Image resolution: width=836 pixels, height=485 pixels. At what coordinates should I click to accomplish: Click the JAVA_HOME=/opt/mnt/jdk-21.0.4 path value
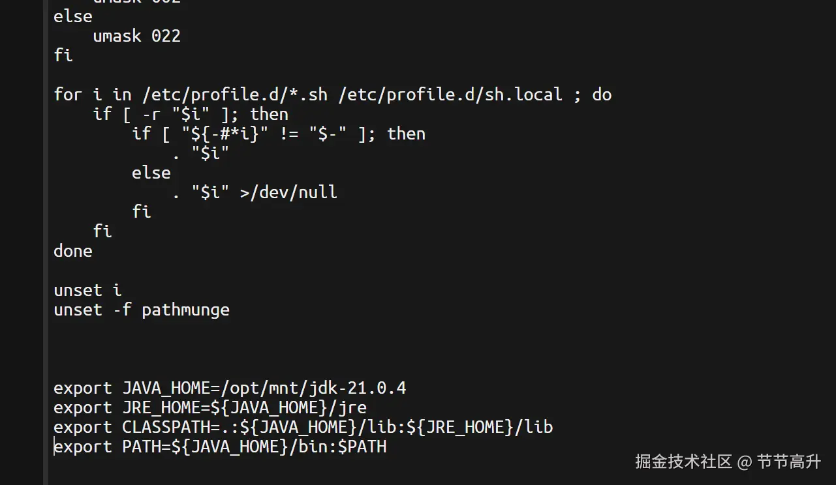313,388
